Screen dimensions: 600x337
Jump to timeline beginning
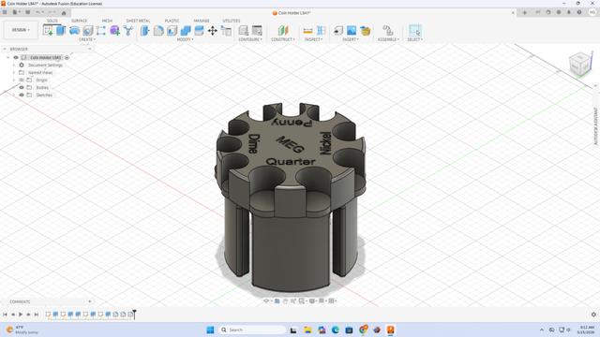pos(5,315)
